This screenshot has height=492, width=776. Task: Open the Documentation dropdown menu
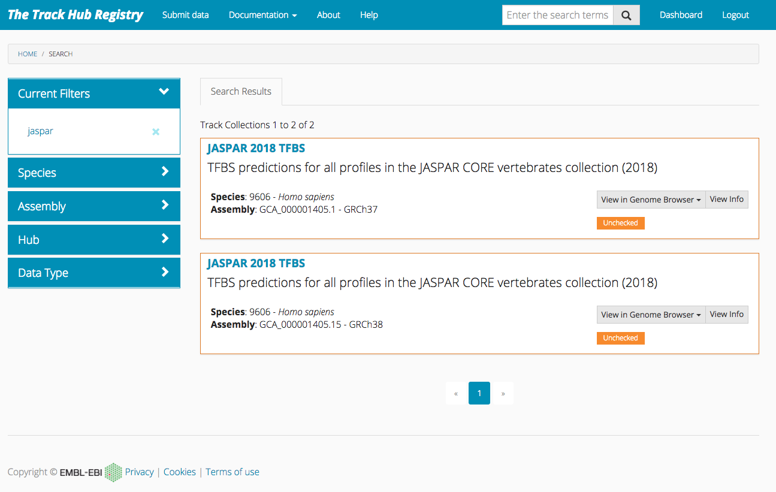[x=262, y=15]
